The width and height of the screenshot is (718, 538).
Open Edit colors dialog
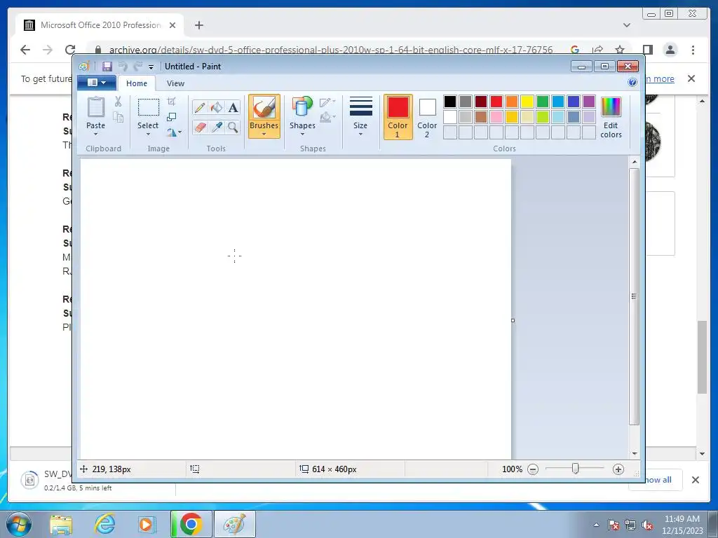tap(611, 117)
